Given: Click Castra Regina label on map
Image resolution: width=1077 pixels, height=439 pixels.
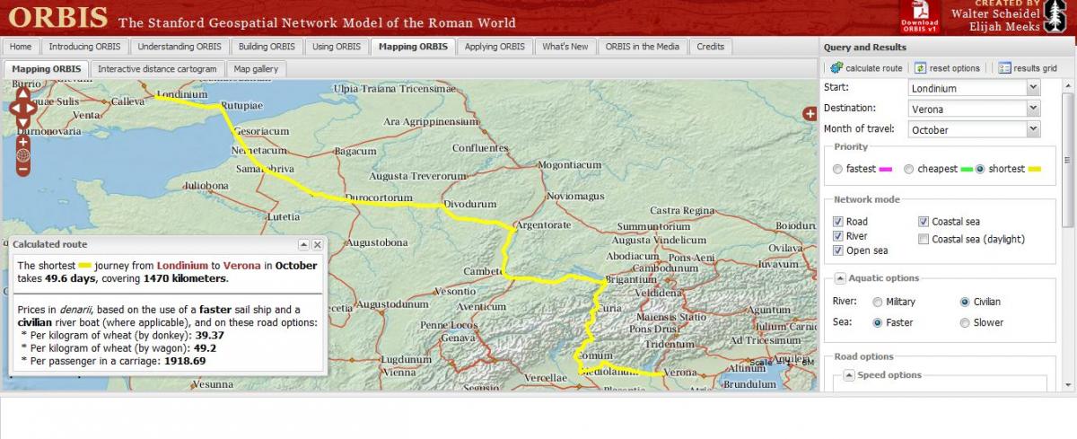Looking at the screenshot, I should click(x=682, y=211).
